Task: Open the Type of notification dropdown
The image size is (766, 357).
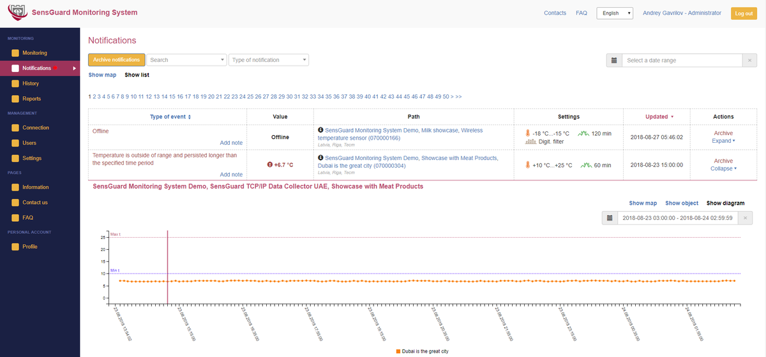Action: click(269, 60)
